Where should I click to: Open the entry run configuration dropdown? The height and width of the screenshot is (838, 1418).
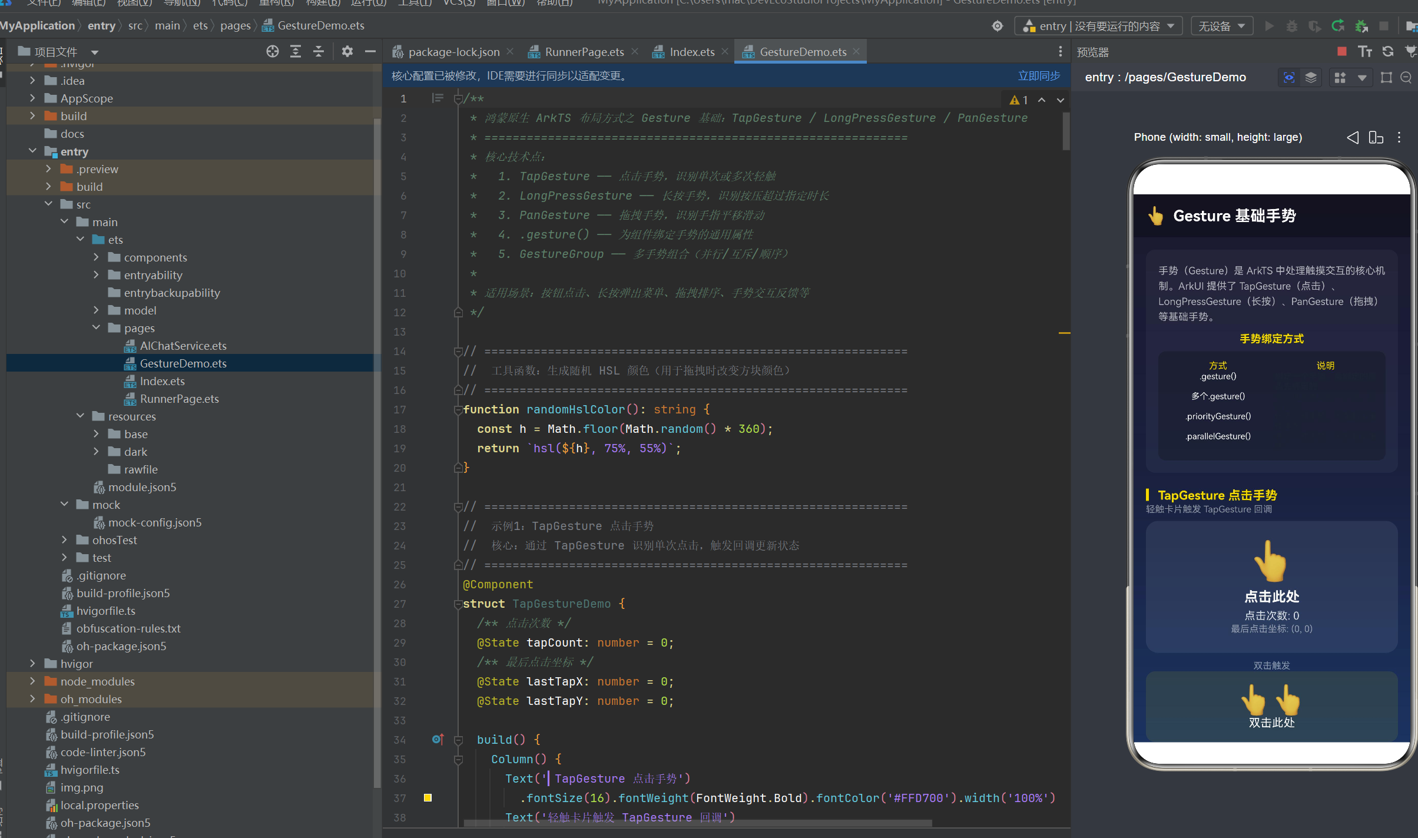[1098, 26]
